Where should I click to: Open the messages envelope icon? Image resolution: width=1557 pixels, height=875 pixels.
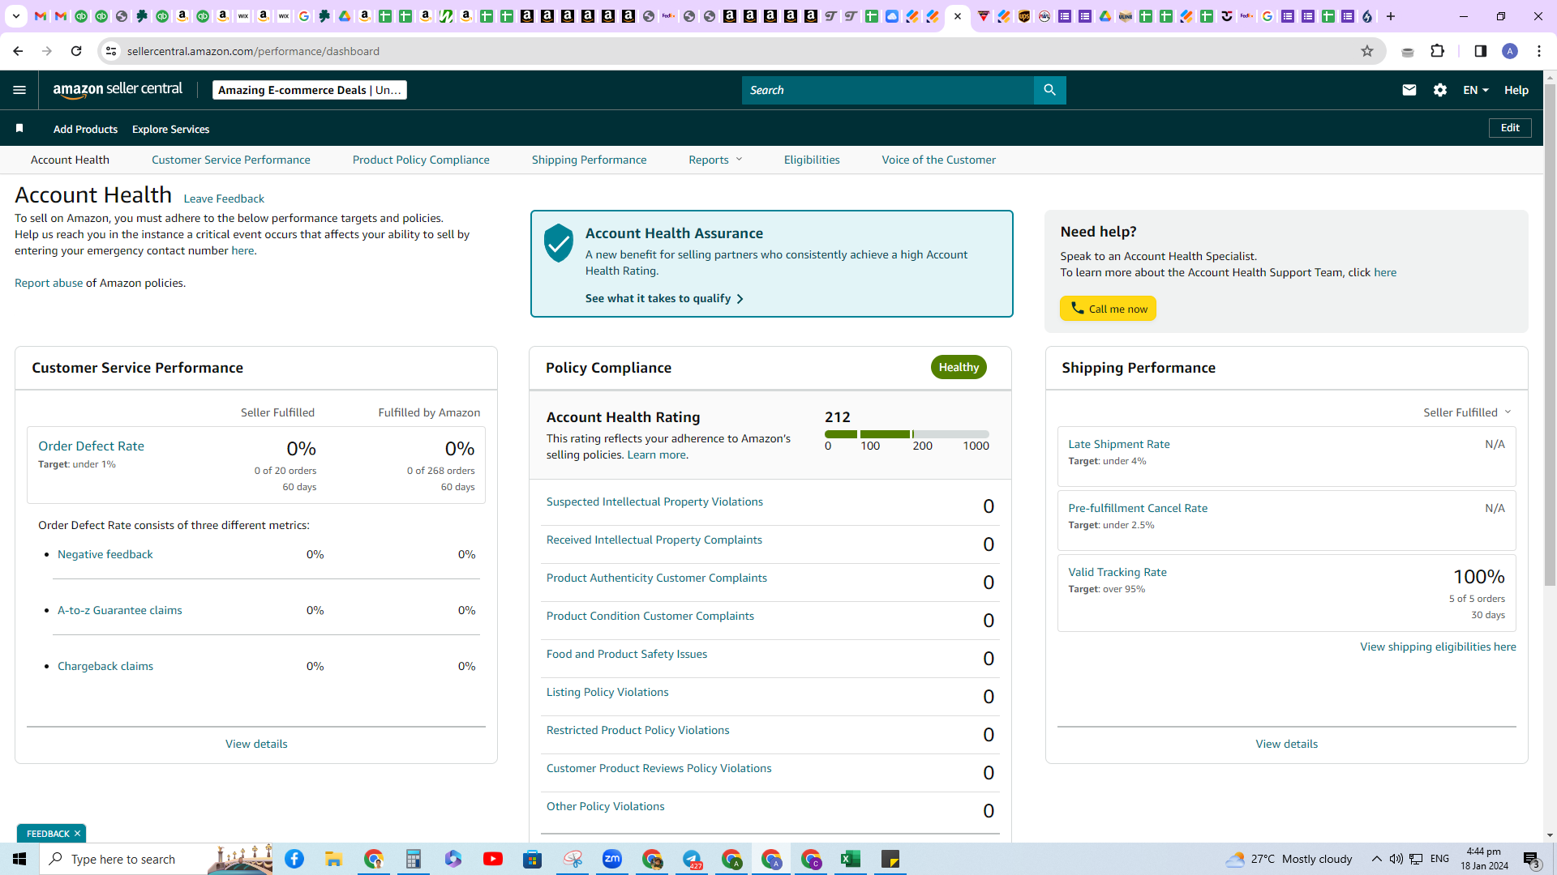tap(1409, 90)
